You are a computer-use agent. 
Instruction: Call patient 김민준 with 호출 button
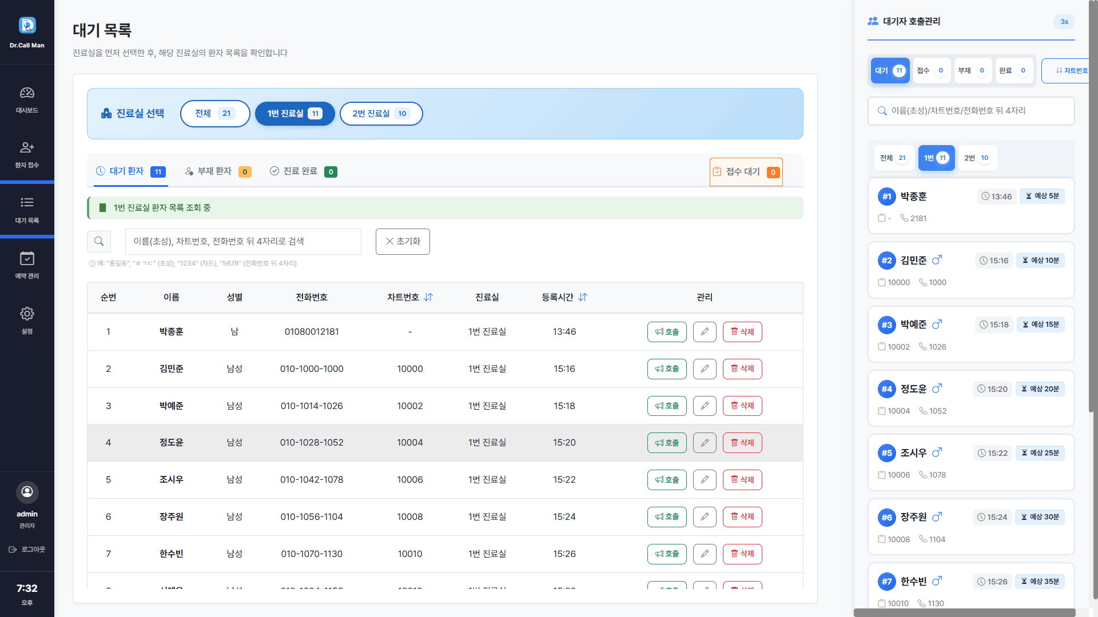[x=667, y=369]
